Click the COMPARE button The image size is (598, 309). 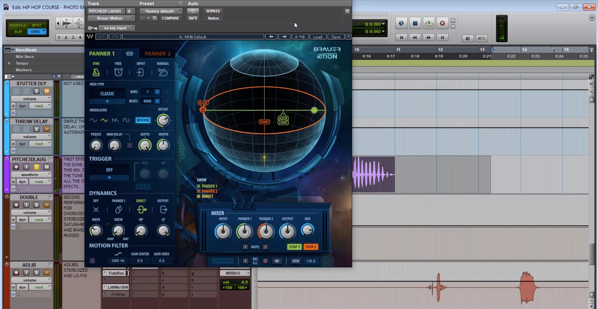(x=170, y=18)
